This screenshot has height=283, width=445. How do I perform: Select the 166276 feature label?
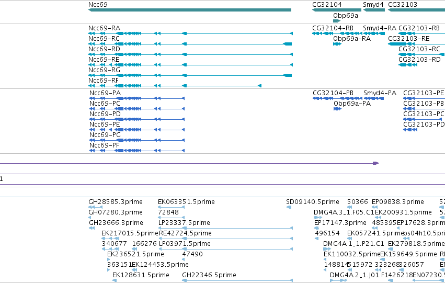144,244
